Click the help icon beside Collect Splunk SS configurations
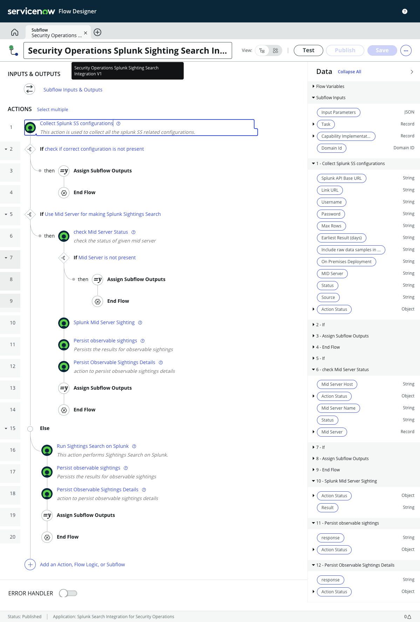Image resolution: width=420 pixels, height=622 pixels. coord(118,123)
